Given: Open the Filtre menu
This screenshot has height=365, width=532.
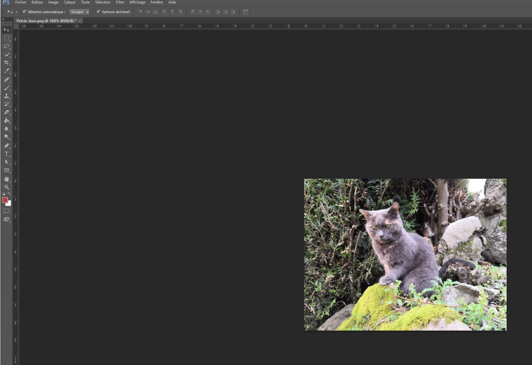Looking at the screenshot, I should [x=120, y=2].
